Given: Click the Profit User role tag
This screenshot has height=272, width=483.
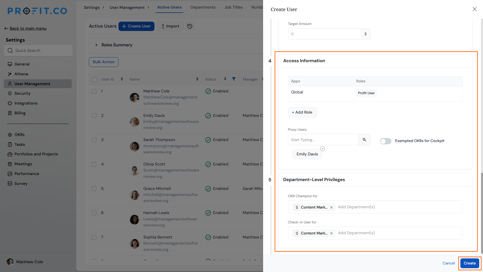Looking at the screenshot, I should 366,93.
